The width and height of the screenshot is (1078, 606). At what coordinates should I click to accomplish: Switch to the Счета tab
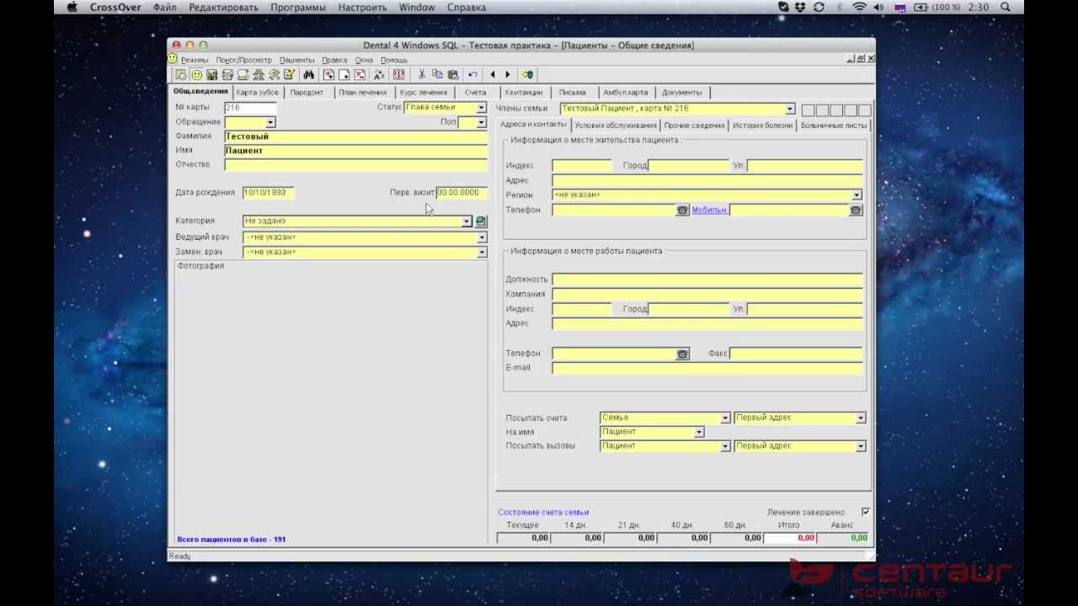pyautogui.click(x=475, y=93)
